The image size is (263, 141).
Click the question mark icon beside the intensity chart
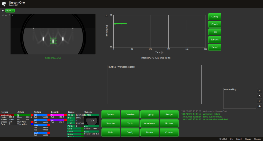(x=106, y=15)
